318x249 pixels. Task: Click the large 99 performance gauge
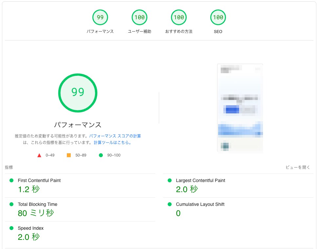(78, 93)
